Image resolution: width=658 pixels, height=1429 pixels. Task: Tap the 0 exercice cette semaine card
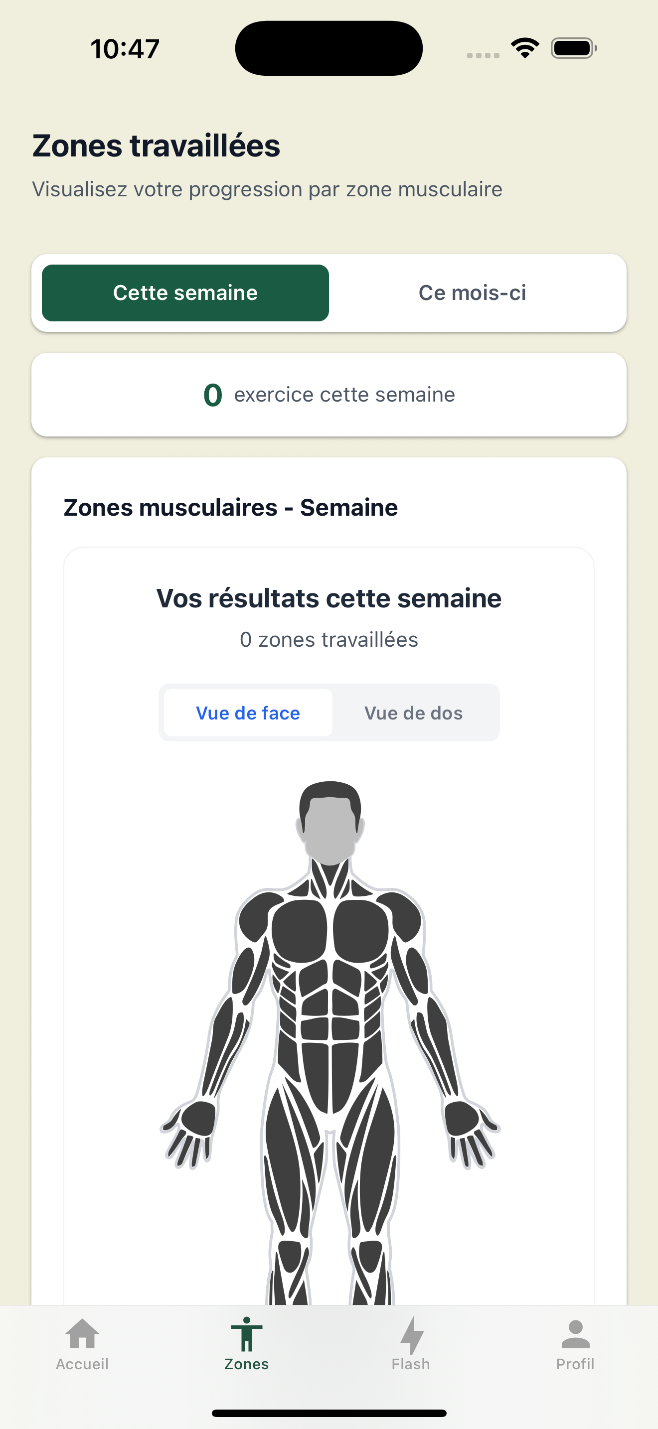tap(329, 395)
